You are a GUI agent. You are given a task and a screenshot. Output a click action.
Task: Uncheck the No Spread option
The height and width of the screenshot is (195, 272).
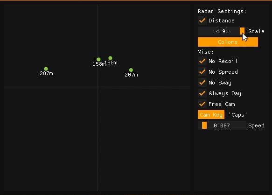pyautogui.click(x=202, y=72)
